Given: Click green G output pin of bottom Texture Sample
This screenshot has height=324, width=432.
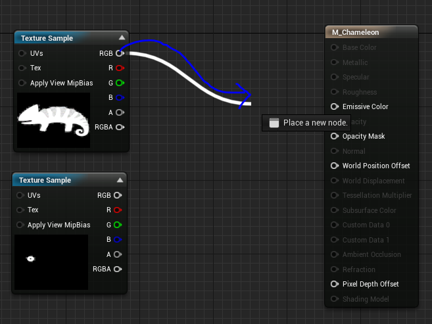Looking at the screenshot, I should [x=118, y=225].
